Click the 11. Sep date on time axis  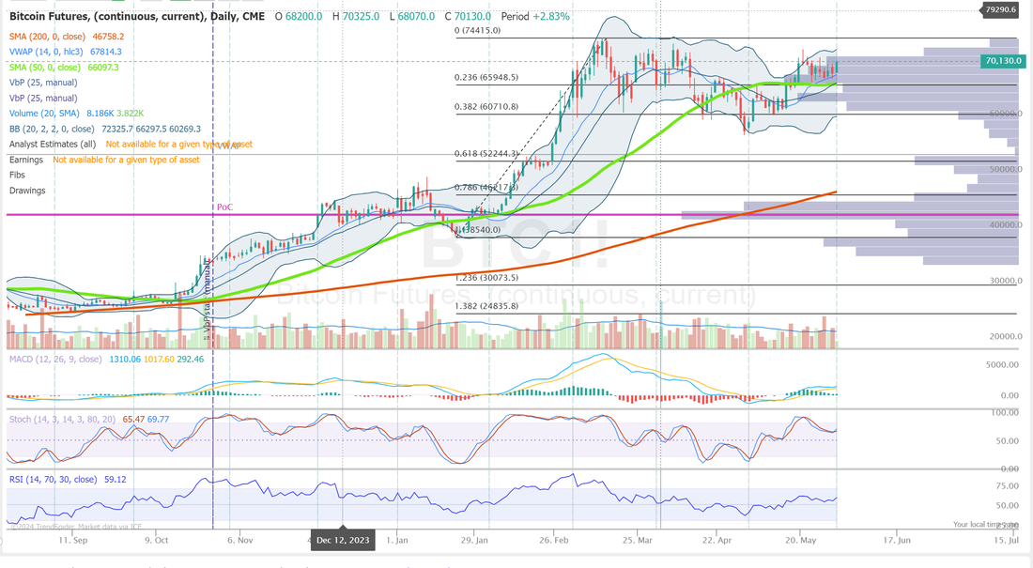click(x=73, y=540)
